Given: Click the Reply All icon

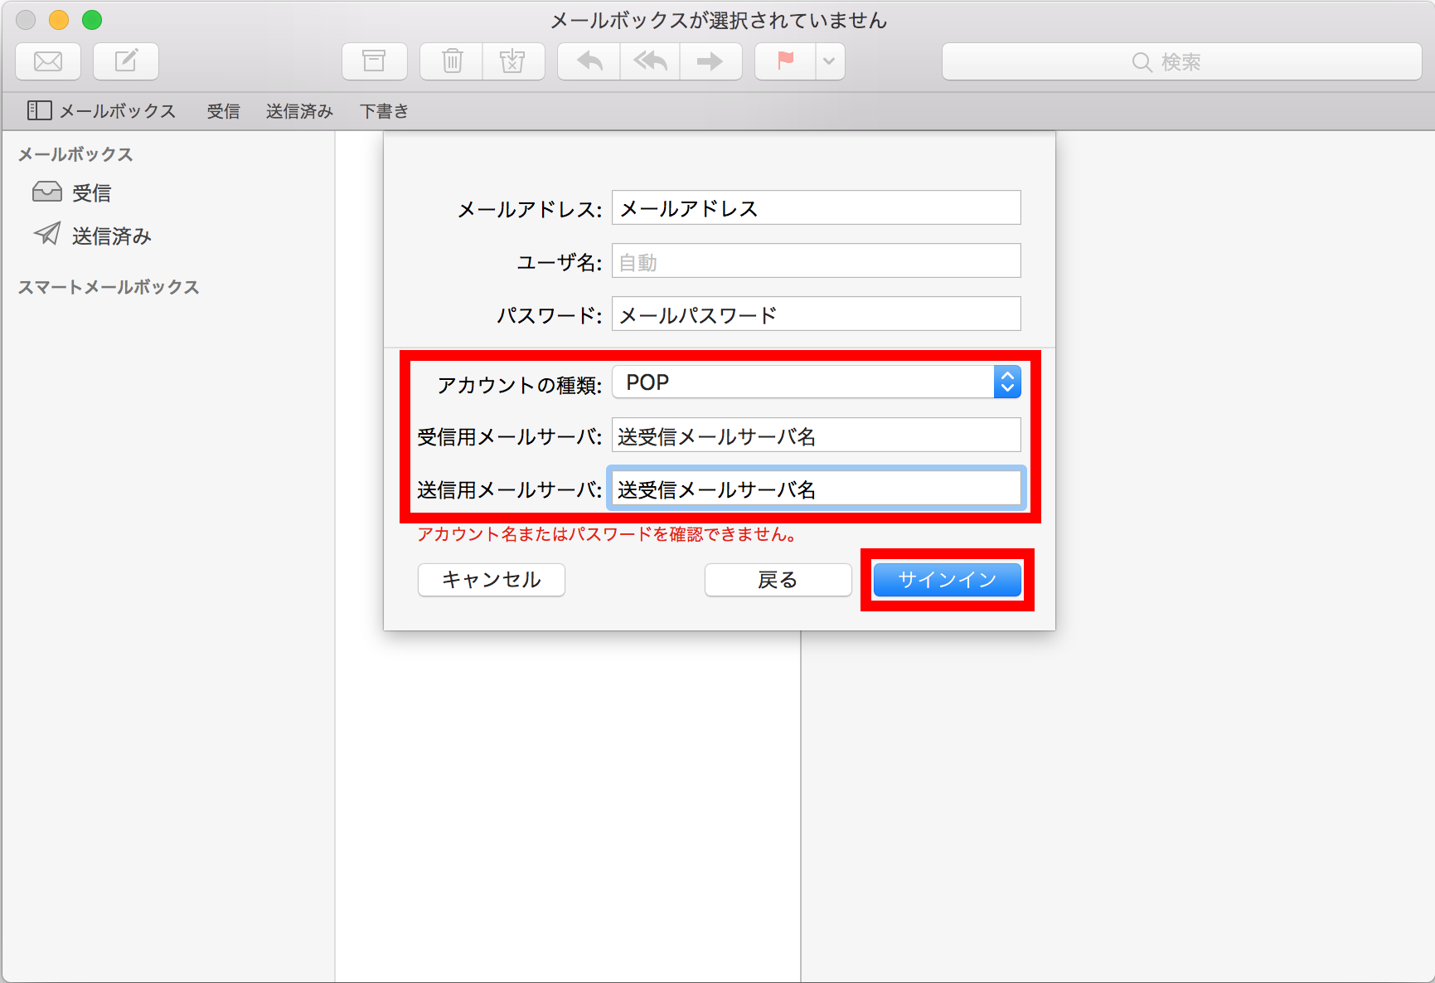Looking at the screenshot, I should pos(649,61).
